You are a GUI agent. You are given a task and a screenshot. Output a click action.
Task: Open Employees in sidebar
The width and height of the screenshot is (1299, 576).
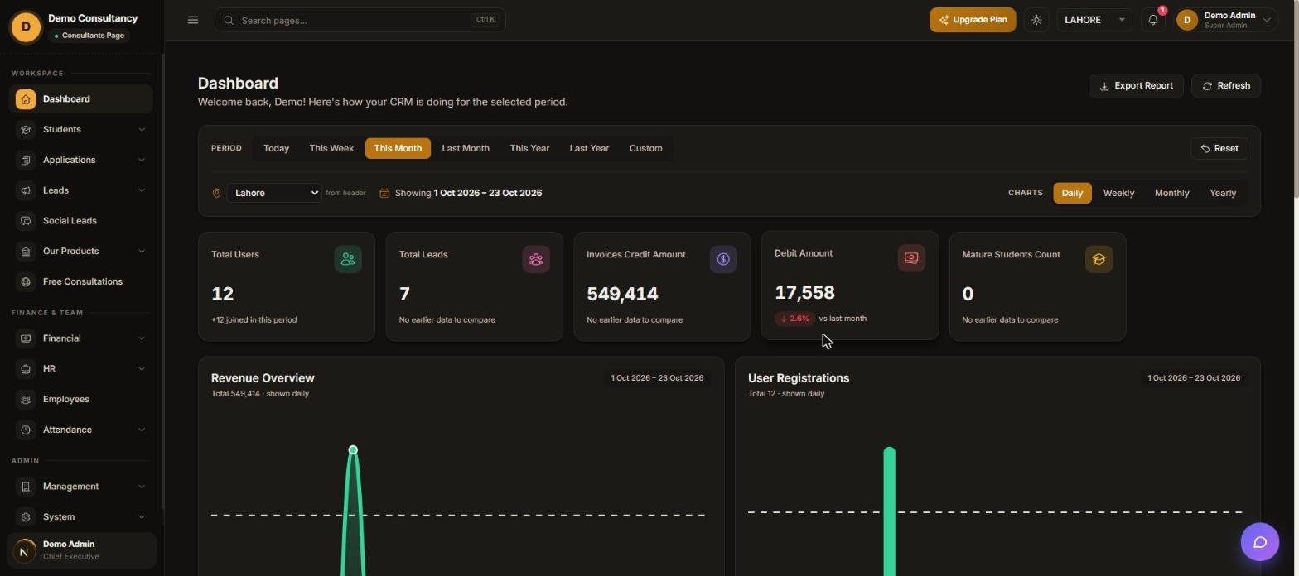pyautogui.click(x=81, y=399)
